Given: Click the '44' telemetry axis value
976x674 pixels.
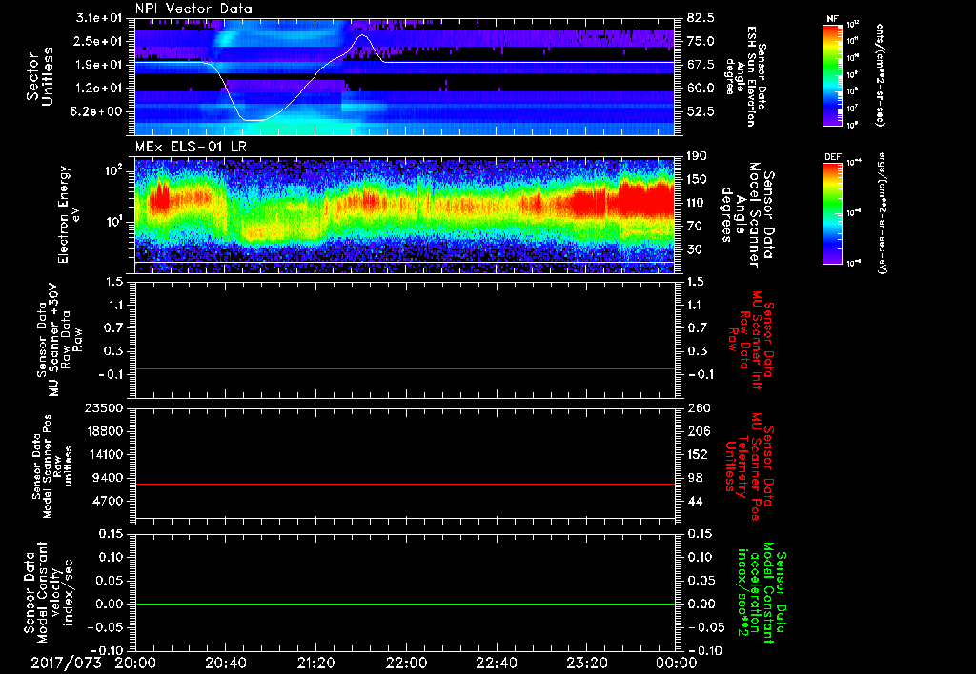Looking at the screenshot, I should coord(695,501).
